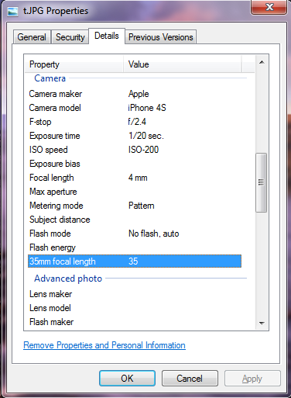Viewport: 291px width, 398px height.
Task: Click the Apple camera maker value
Action: (x=139, y=94)
